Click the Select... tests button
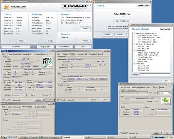The width and height of the screenshot is (174, 139). point(22,41)
